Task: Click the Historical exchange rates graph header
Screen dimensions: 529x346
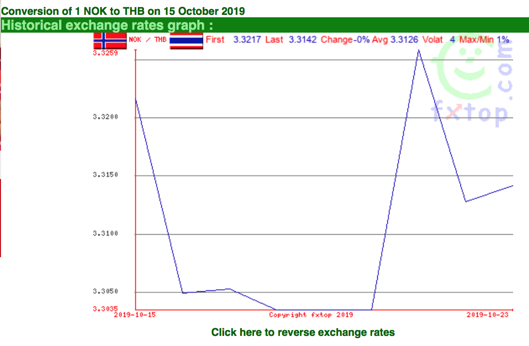Action: coord(107,25)
